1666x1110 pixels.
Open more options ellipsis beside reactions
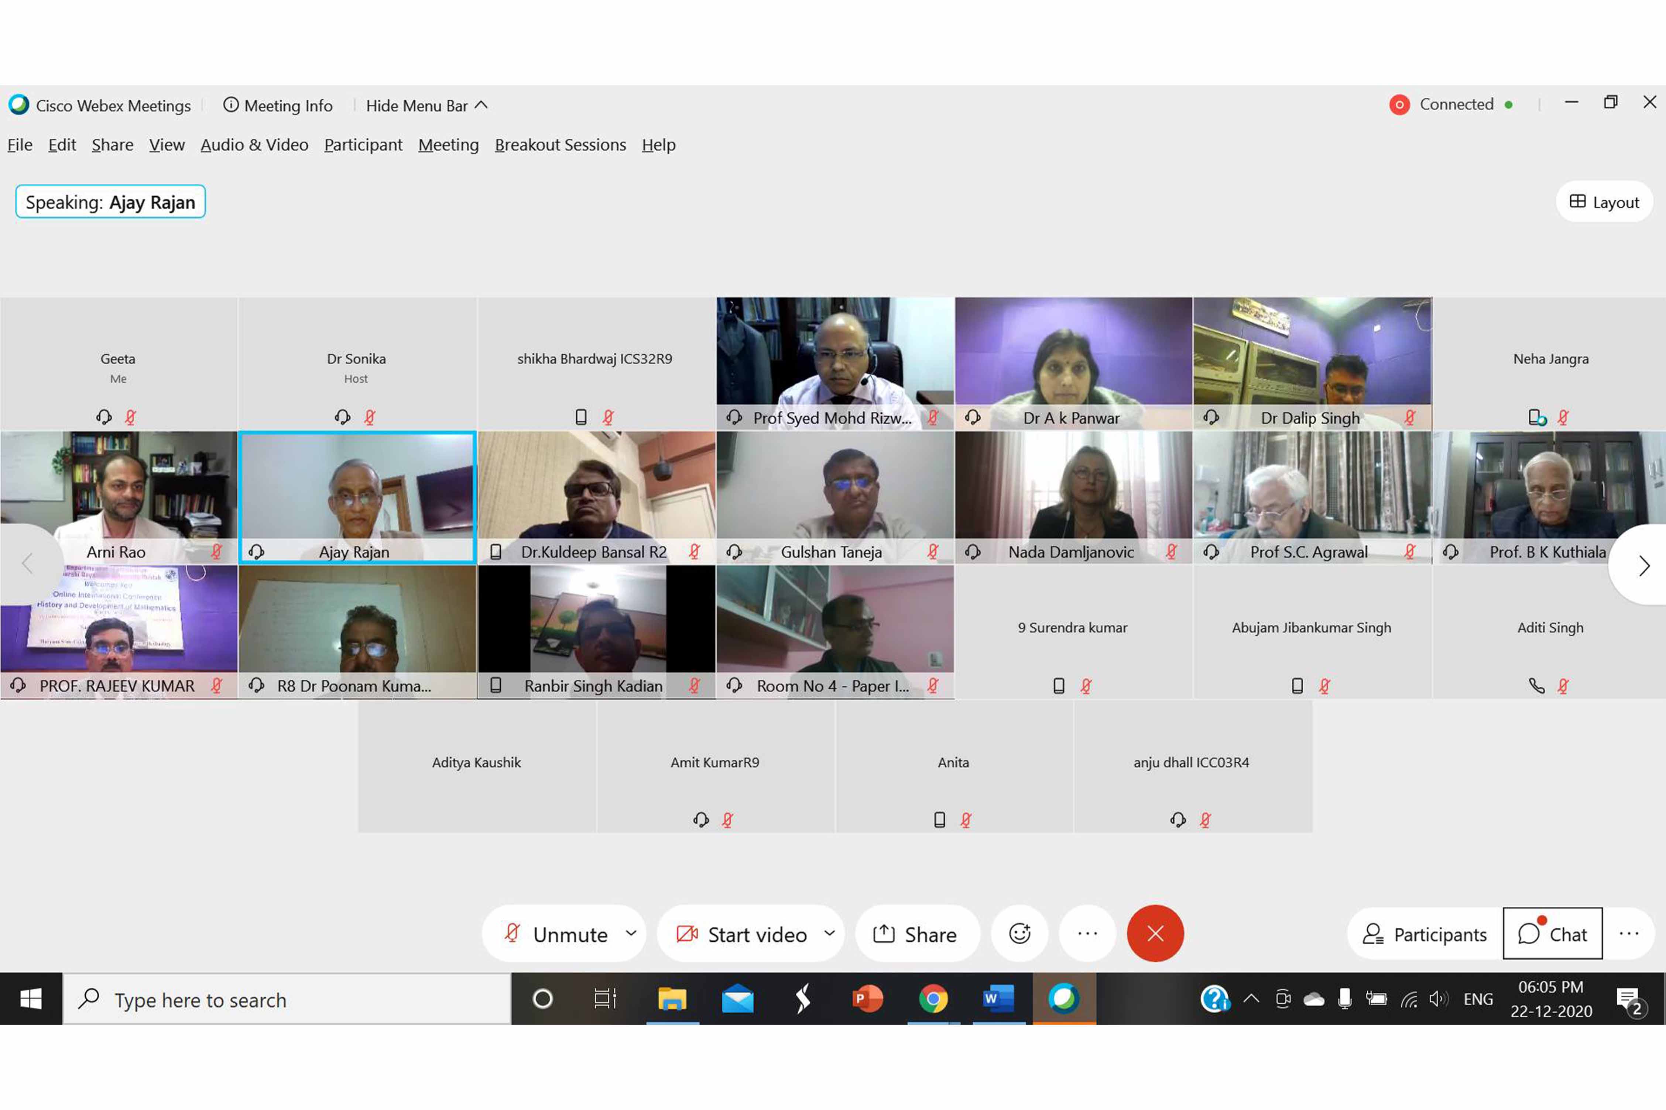pos(1087,934)
